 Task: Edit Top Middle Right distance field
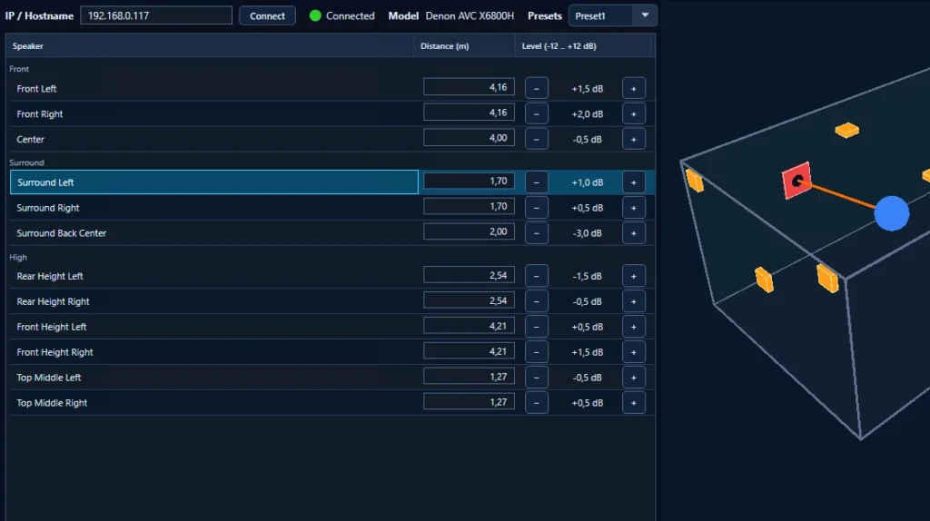point(469,402)
